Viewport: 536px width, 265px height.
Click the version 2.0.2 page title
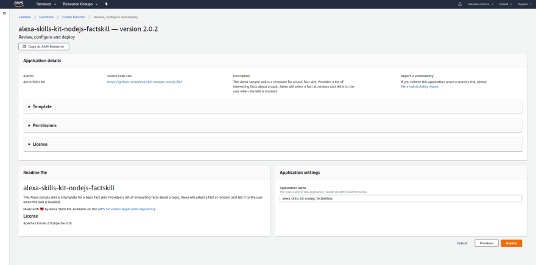[88, 29]
